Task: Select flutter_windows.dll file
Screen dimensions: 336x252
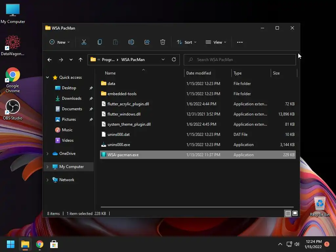Action: point(198,114)
